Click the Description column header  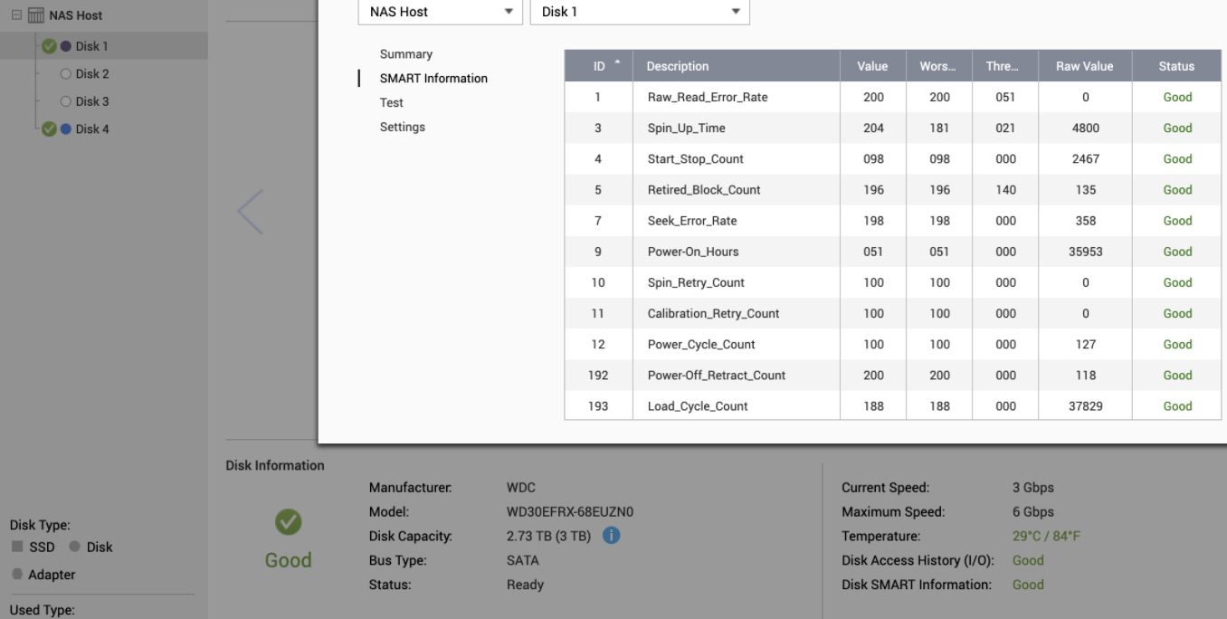pos(678,66)
